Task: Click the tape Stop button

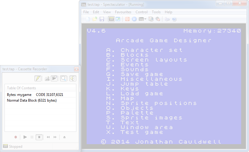Action: click(x=39, y=137)
